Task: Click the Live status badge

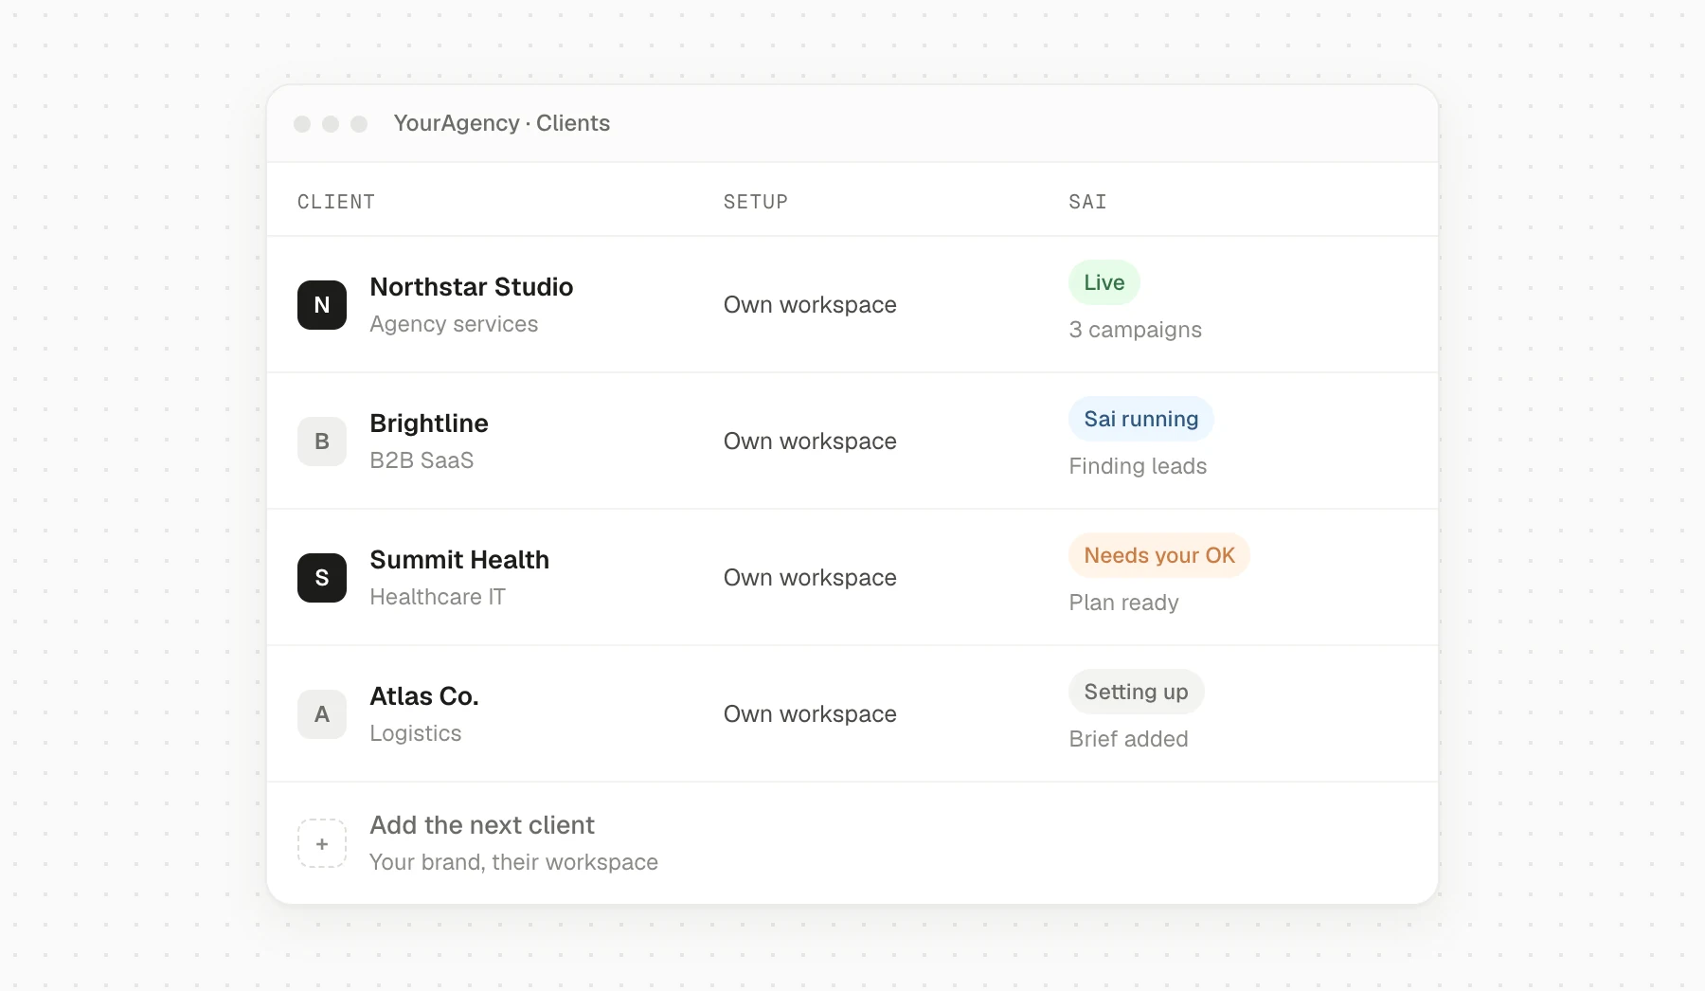Action: coord(1104,282)
